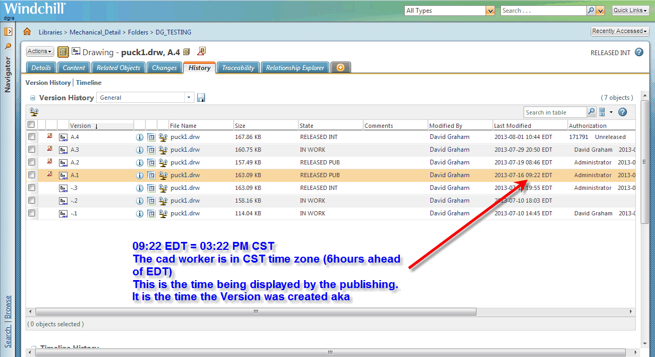Open the info icon for version -.1

tap(140, 213)
